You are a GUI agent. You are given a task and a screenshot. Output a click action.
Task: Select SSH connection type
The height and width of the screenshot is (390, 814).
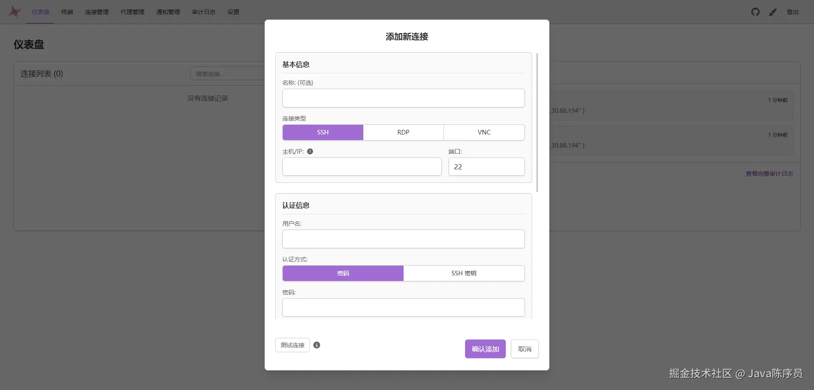[x=323, y=132]
